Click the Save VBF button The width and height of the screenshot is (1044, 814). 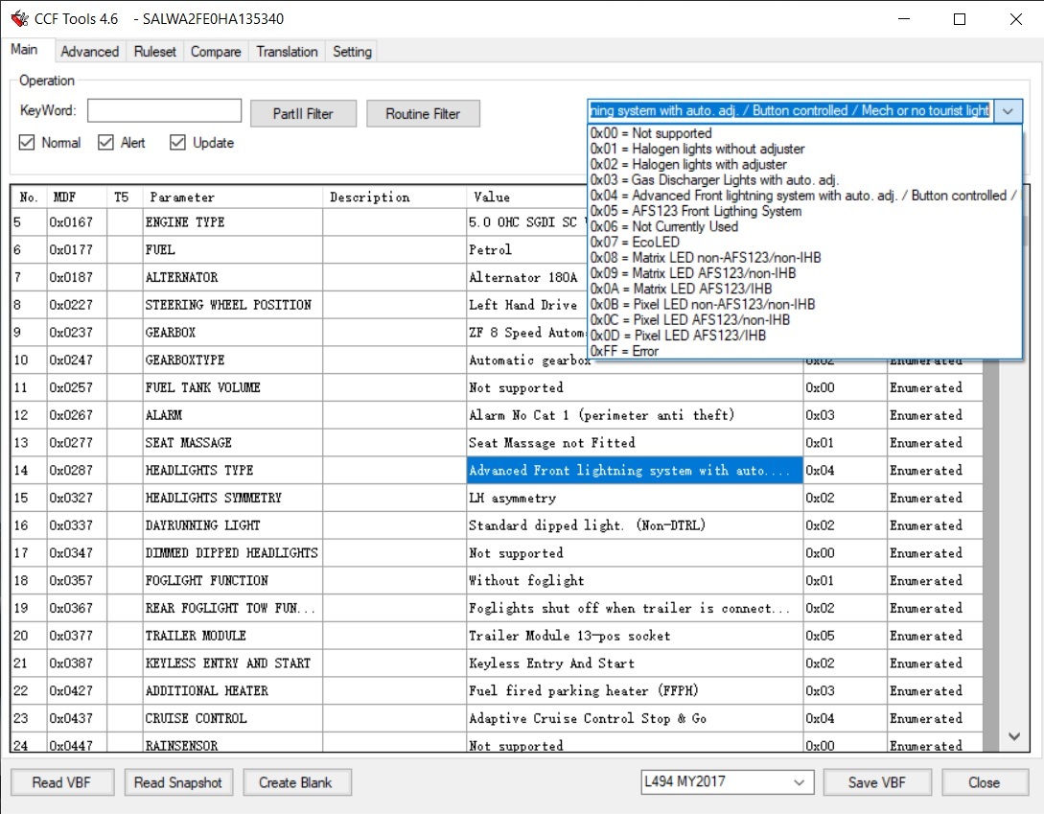coord(877,782)
